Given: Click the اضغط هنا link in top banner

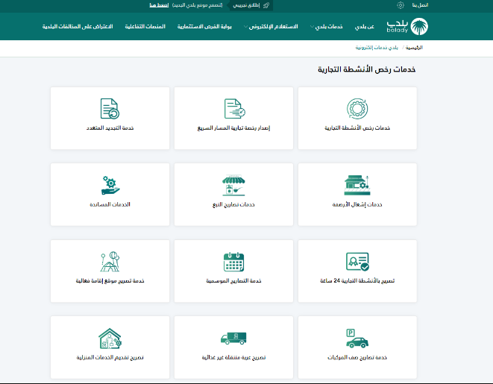Looking at the screenshot, I should pos(159,5).
